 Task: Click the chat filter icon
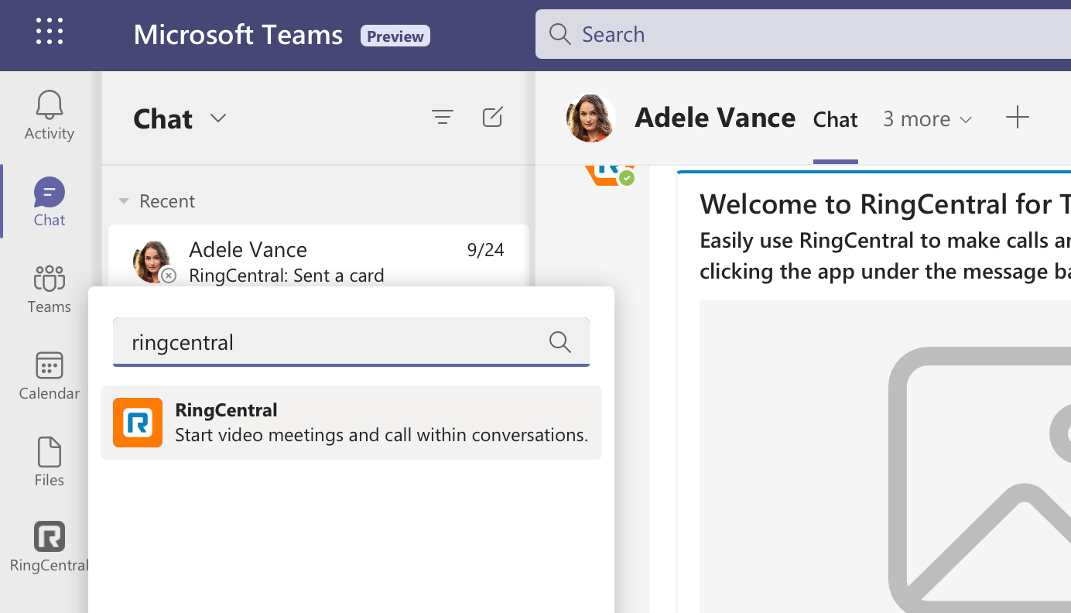(442, 118)
